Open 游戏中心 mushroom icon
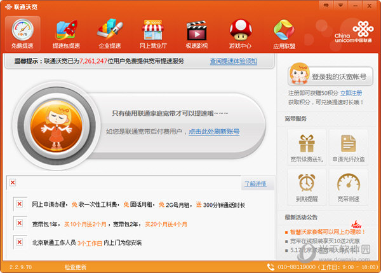Viewport: 381px width, 273px height. (x=240, y=33)
